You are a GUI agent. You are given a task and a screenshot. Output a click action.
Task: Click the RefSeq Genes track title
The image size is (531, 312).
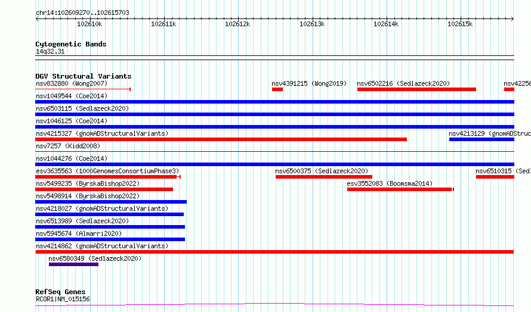point(60,292)
